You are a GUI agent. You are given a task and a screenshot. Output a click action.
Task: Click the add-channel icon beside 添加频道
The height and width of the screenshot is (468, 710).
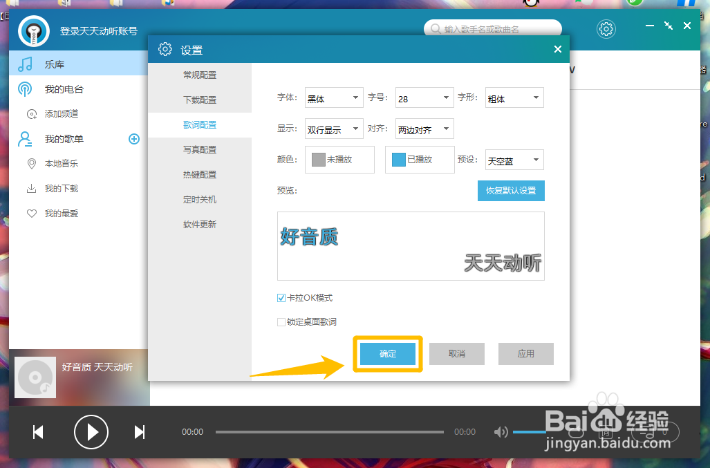click(32, 114)
